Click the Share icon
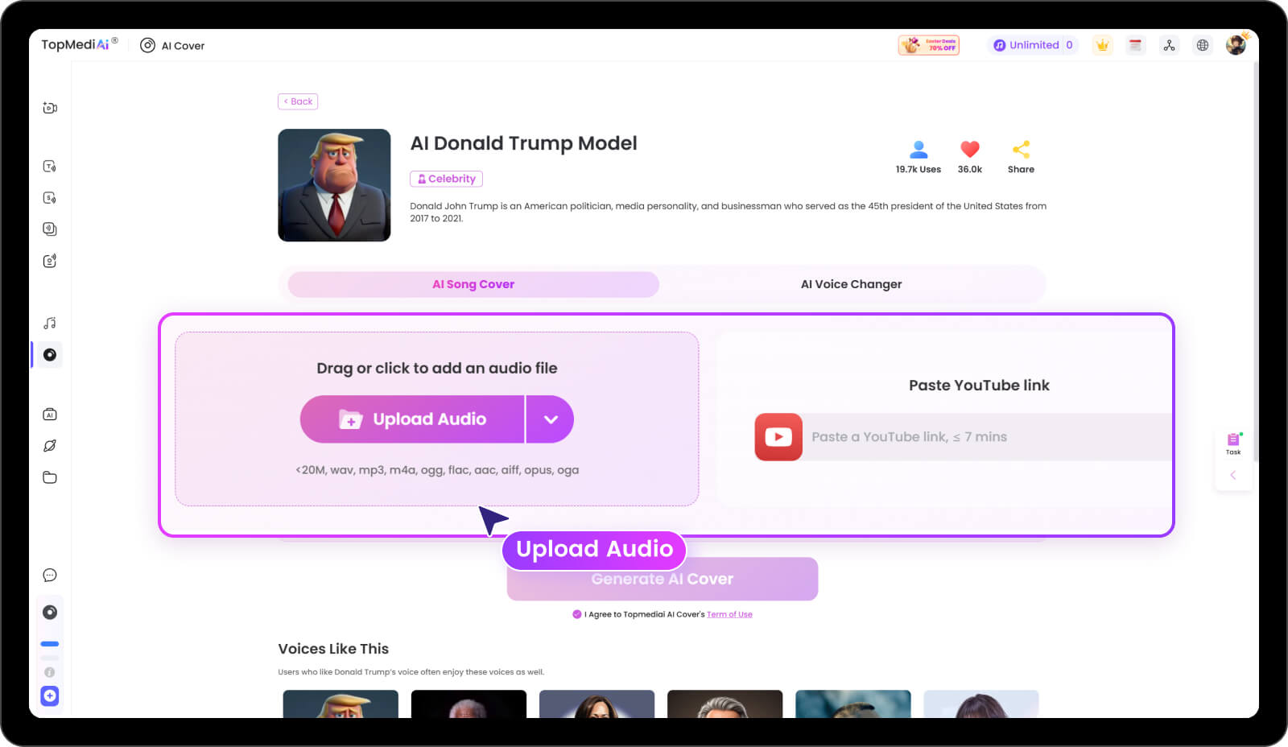 pos(1021,150)
